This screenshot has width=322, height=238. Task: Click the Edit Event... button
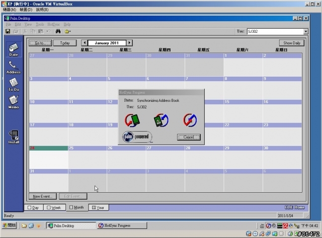(x=73, y=197)
